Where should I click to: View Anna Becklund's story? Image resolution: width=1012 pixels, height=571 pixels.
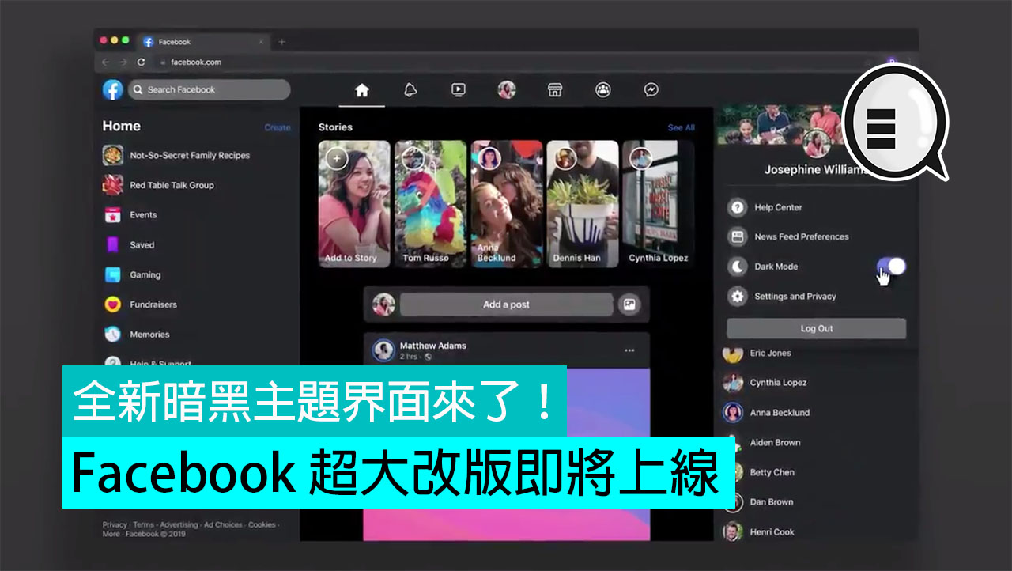tap(508, 204)
